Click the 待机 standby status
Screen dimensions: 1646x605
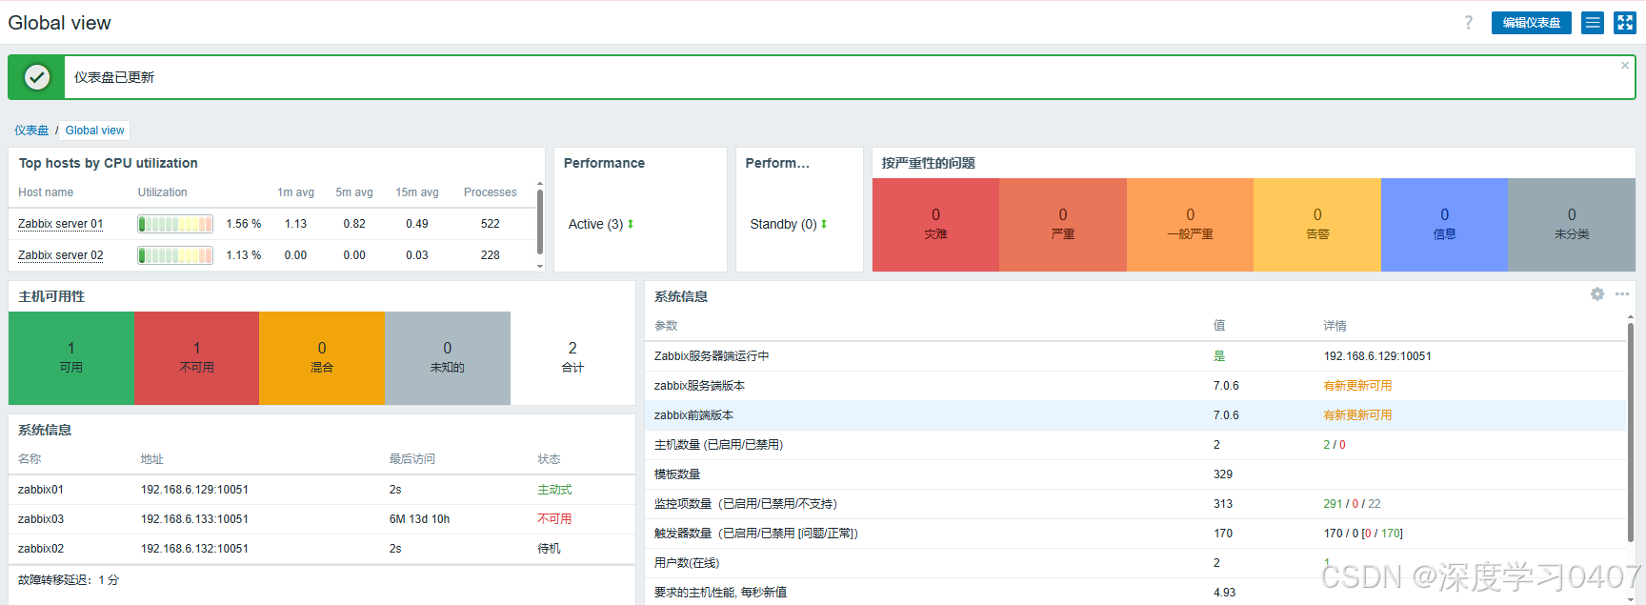point(549,549)
